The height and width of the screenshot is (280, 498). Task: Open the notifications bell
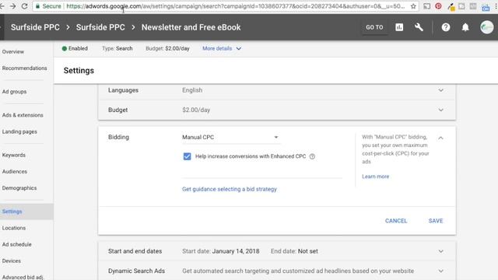(x=465, y=27)
